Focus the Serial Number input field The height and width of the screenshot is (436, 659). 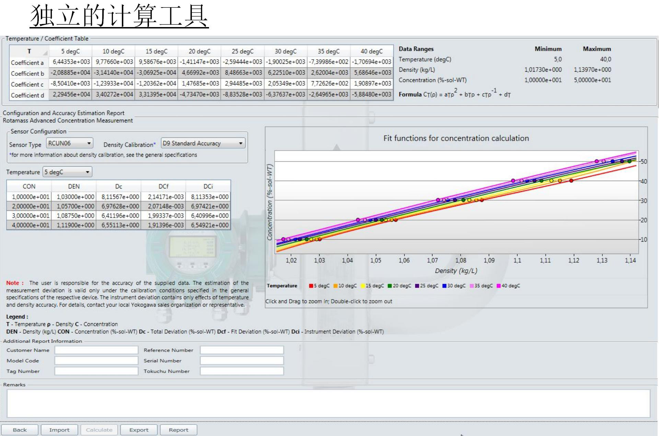pyautogui.click(x=242, y=361)
